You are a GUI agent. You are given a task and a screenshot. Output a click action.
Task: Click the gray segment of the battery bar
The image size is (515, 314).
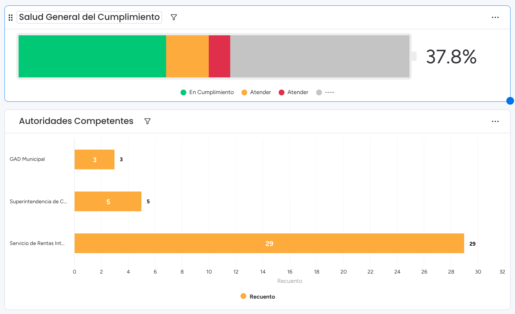320,56
